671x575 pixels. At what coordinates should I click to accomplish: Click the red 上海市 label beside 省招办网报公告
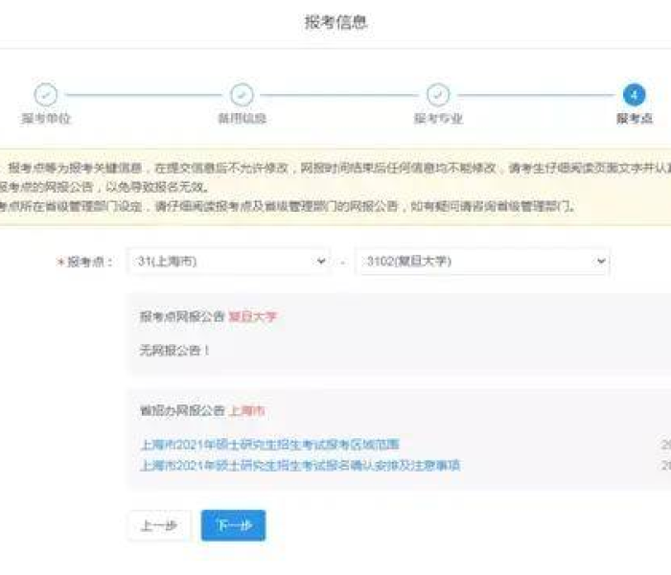(x=246, y=411)
